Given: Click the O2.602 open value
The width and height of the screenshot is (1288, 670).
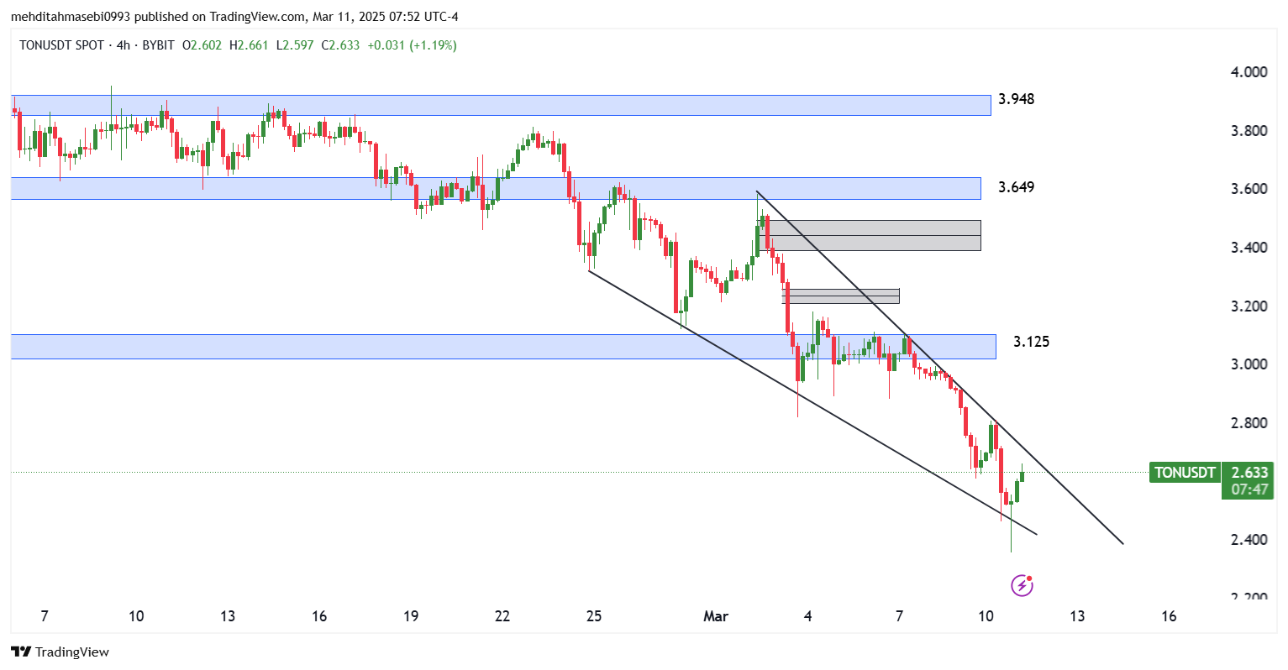Looking at the screenshot, I should tap(202, 45).
